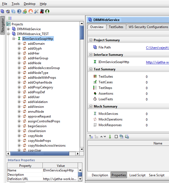This screenshot has width=169, height=183.
Task: Click the add property icon
Action: click(91, 136)
